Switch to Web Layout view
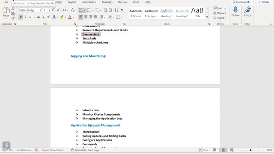This screenshot has width=274, height=154. click(232, 150)
